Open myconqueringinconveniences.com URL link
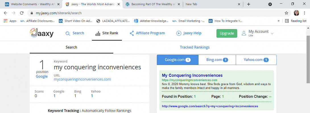The width and height of the screenshot is (310, 113). click(82, 79)
